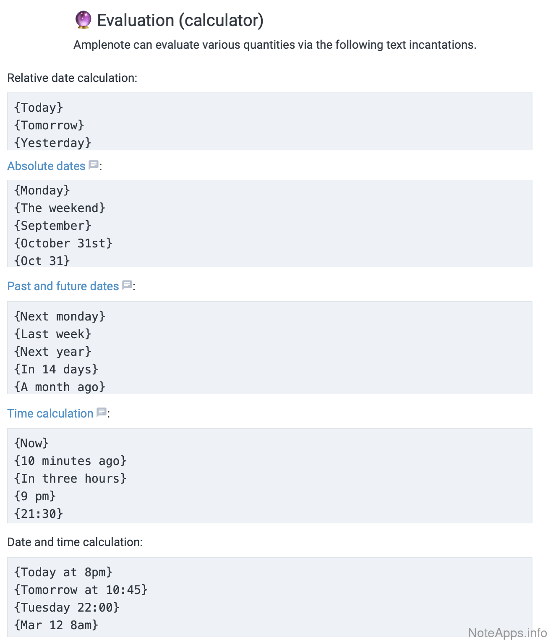This screenshot has height=641, width=548.
Task: Place cursor on {Next monday} line
Action: tap(60, 316)
